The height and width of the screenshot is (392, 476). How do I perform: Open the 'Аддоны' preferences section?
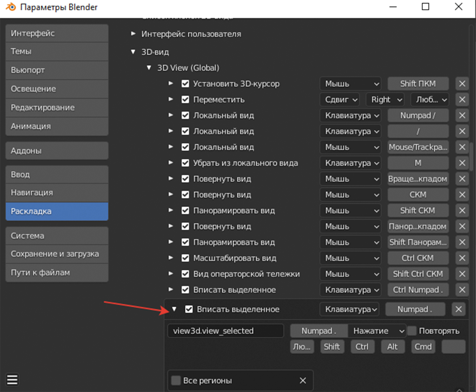tap(57, 151)
